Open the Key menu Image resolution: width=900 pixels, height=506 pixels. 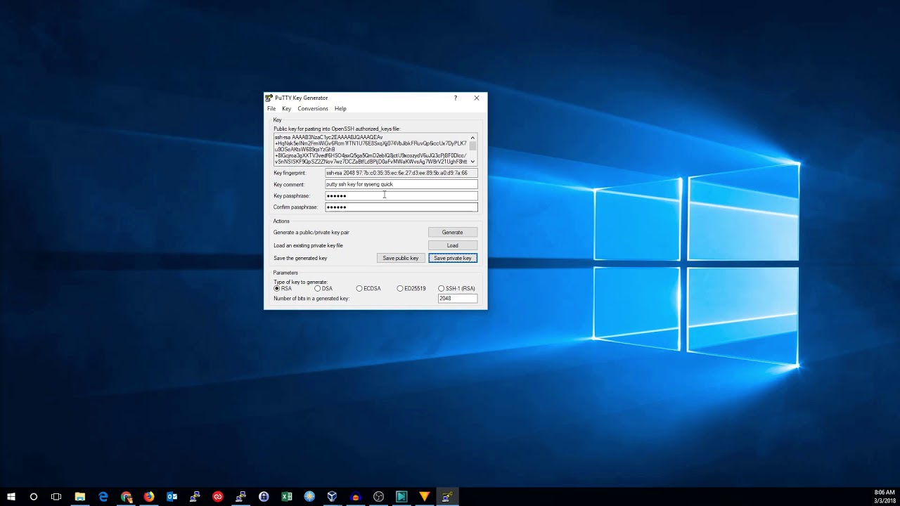tap(286, 109)
